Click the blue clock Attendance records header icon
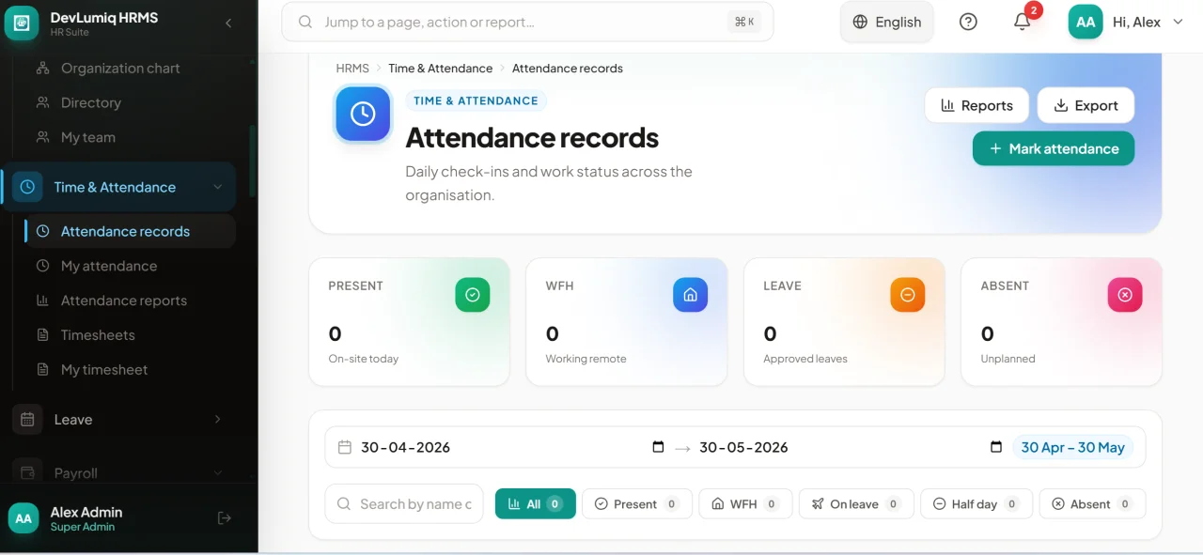The width and height of the screenshot is (1203, 555). click(363, 114)
